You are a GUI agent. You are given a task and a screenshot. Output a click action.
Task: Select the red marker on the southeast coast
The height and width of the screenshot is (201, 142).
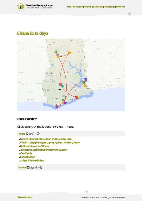[x=77, y=98]
